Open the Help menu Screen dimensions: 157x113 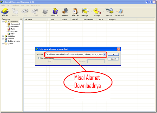tap(28, 5)
